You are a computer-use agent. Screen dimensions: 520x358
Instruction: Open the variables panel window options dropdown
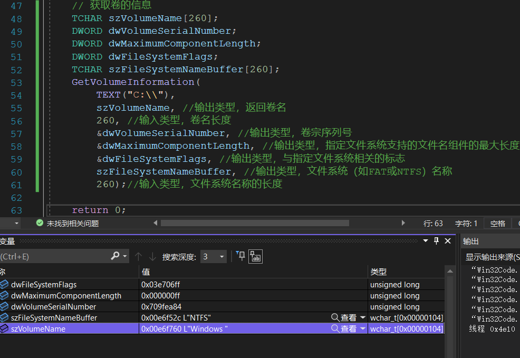coord(426,241)
